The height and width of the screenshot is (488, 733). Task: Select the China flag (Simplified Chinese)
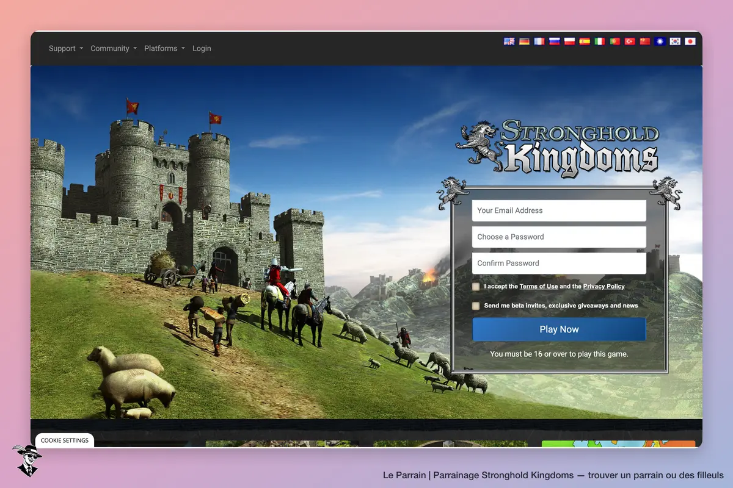(x=645, y=41)
